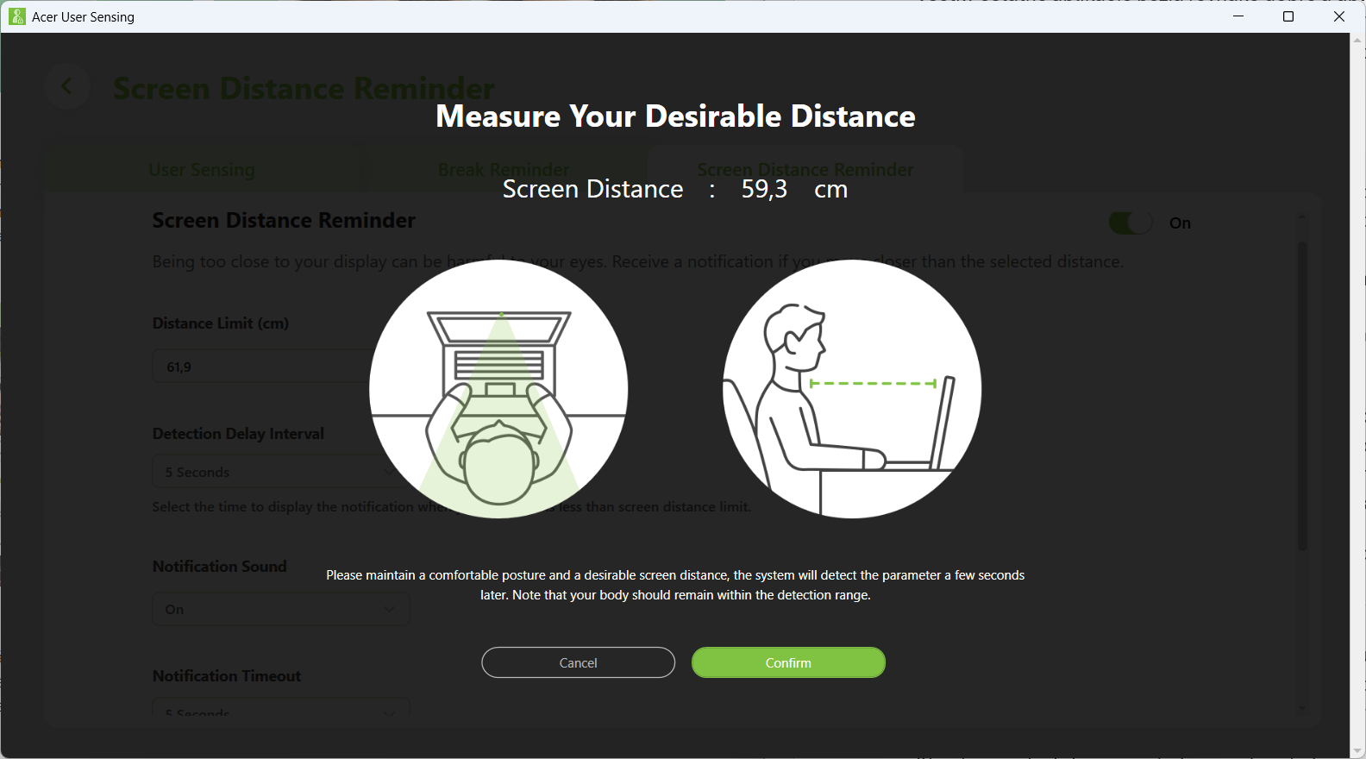Open the Notification Timeout dropdown
This screenshot has width=1366, height=759.
[281, 707]
